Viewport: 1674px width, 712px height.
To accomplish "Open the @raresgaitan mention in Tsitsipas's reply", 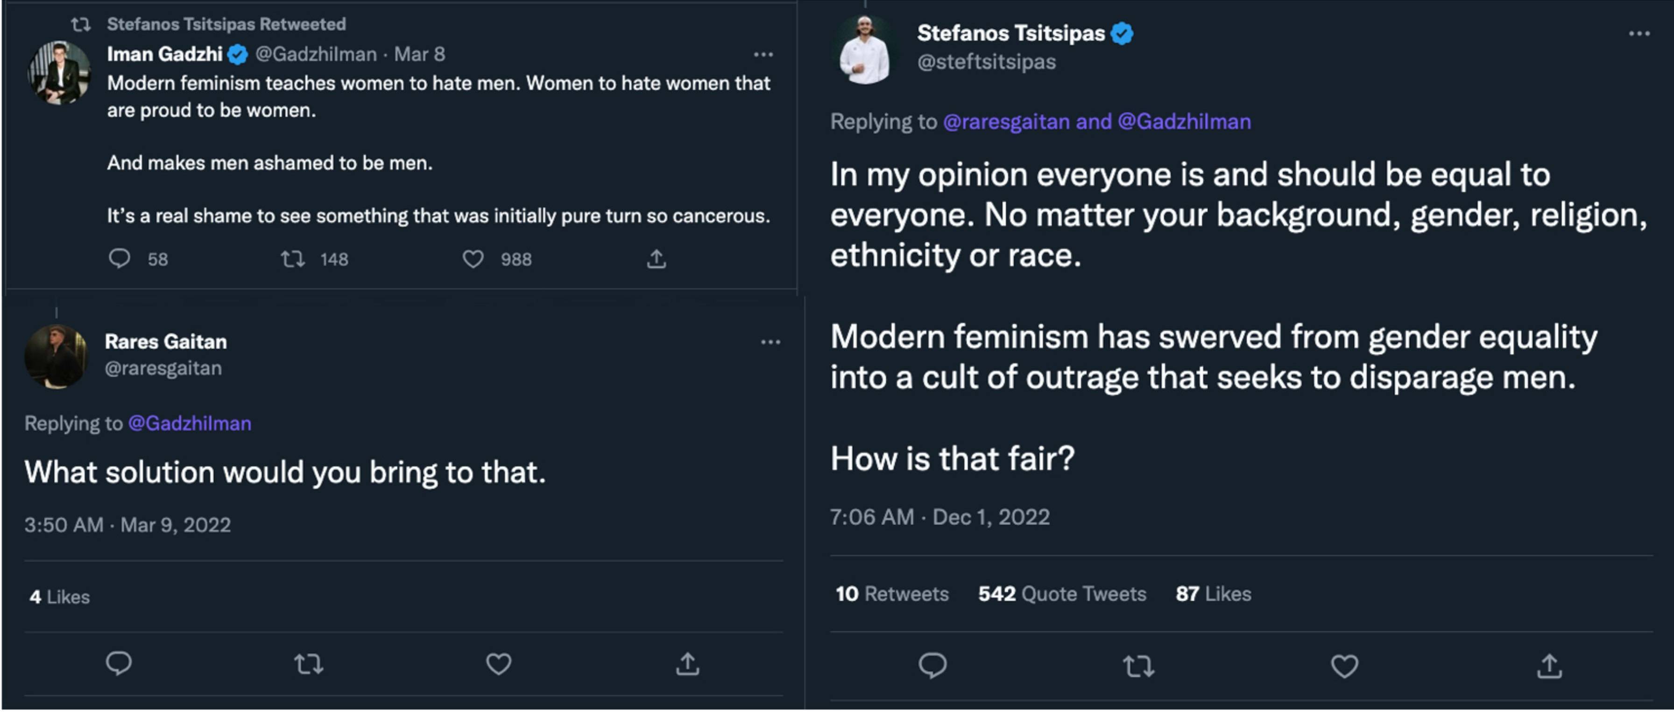I will coord(1006,121).
